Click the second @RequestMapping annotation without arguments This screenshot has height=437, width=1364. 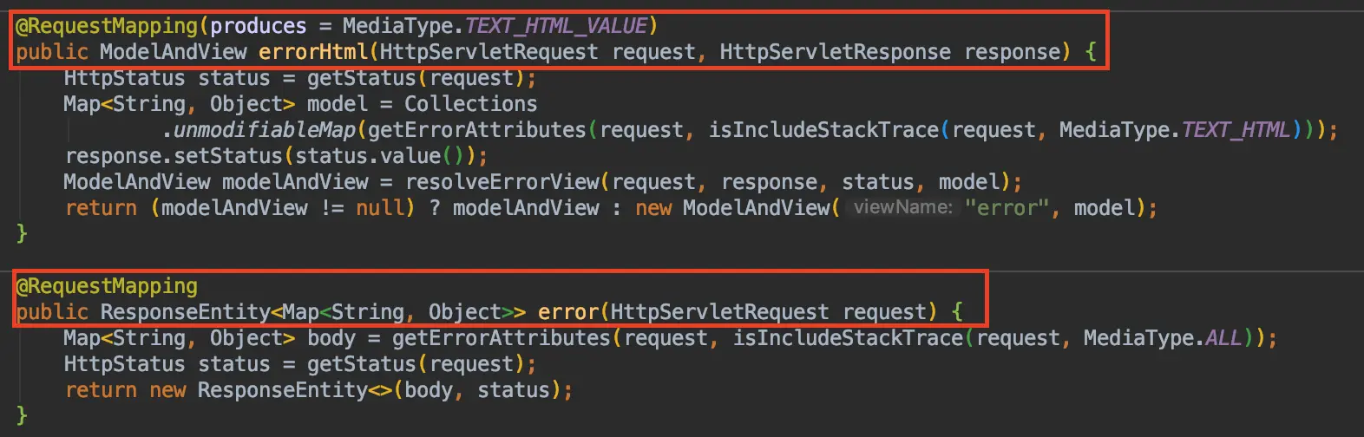coord(107,286)
